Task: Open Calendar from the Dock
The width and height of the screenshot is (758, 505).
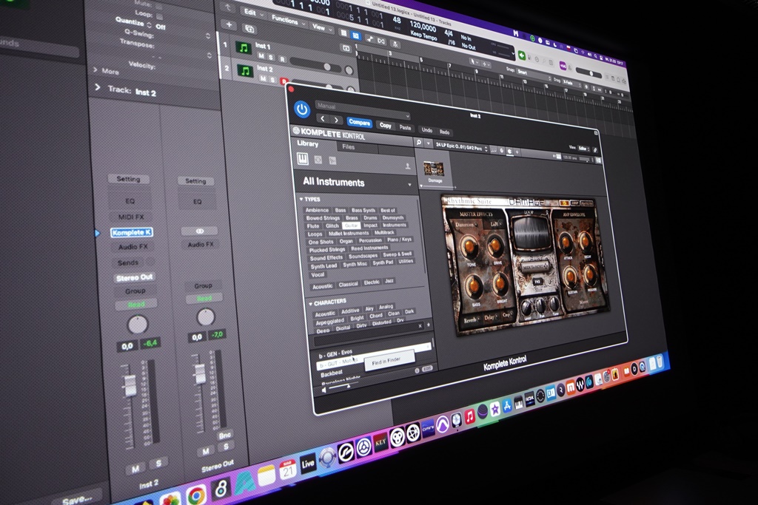Action: pyautogui.click(x=287, y=470)
